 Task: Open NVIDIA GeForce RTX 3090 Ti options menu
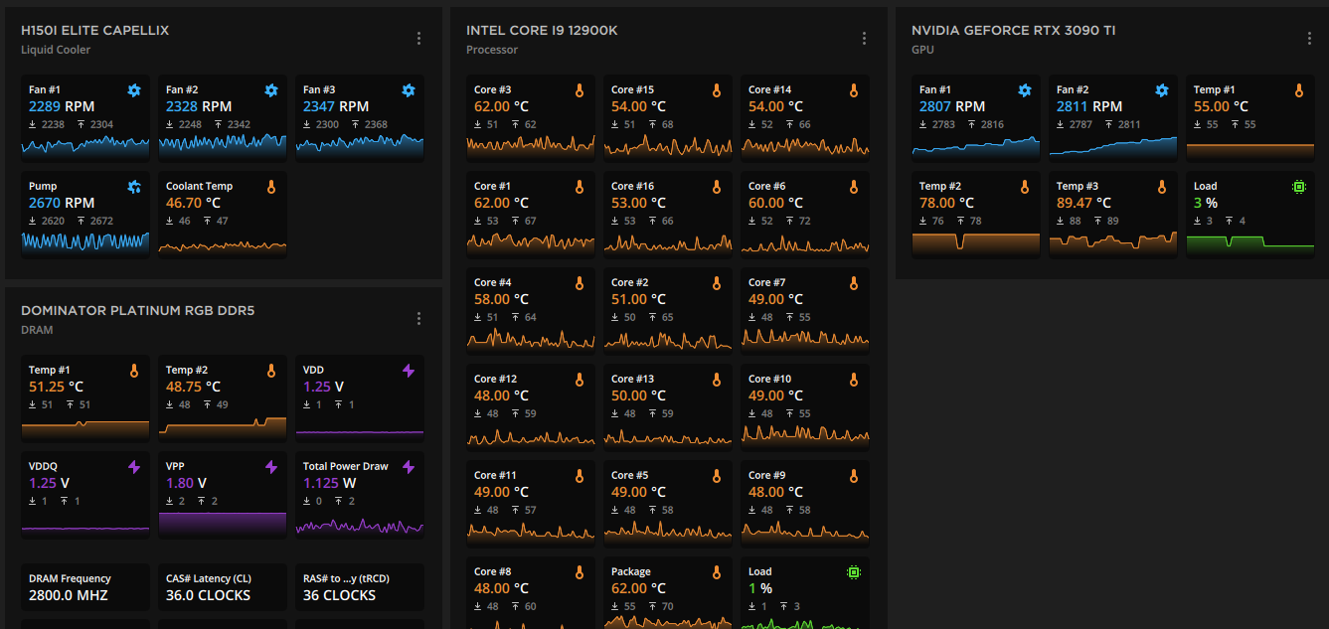(x=1309, y=39)
